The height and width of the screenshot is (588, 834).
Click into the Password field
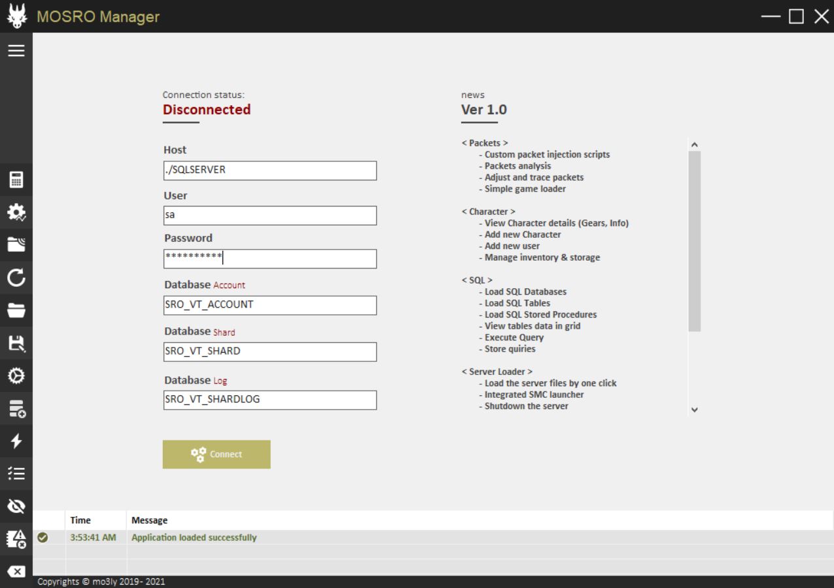(270, 259)
